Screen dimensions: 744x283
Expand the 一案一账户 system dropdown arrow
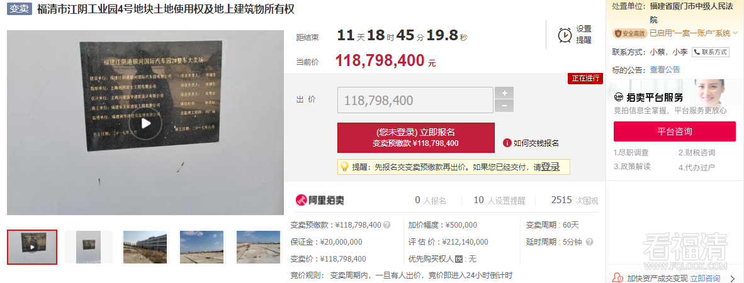click(x=735, y=33)
